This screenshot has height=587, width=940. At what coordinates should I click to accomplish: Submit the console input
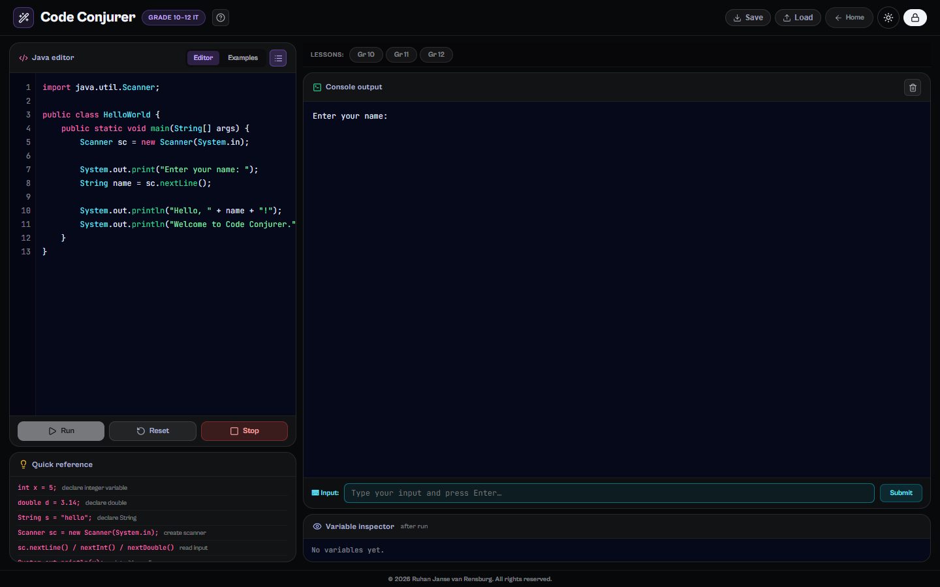pyautogui.click(x=901, y=493)
